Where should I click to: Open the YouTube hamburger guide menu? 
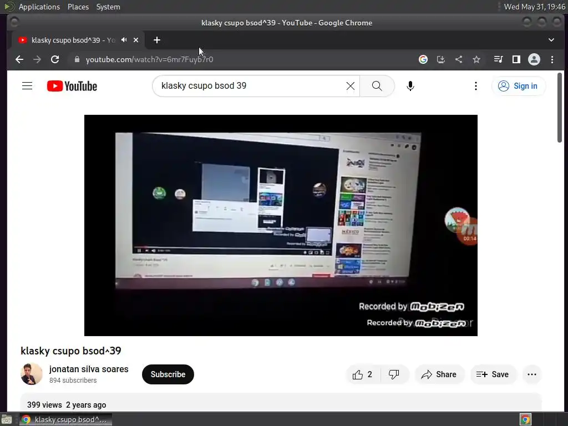coord(27,86)
